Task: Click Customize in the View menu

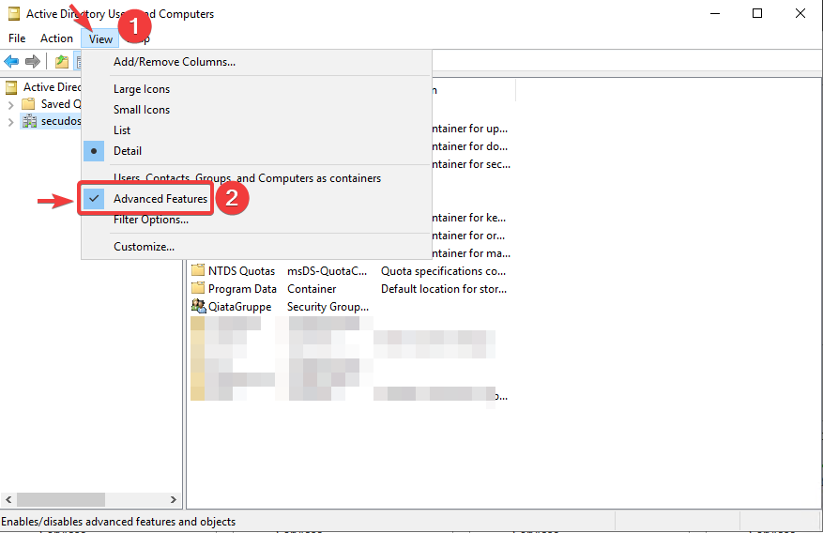Action: tap(144, 247)
